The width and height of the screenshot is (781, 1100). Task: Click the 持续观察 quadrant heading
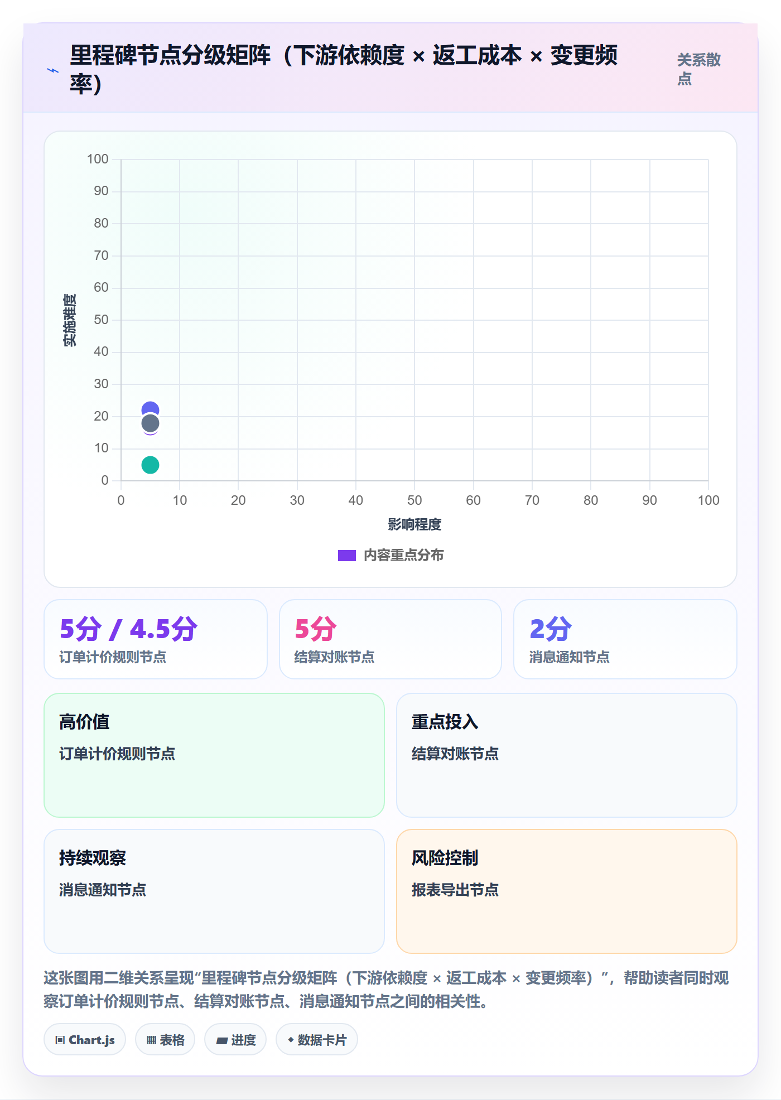[x=93, y=858]
